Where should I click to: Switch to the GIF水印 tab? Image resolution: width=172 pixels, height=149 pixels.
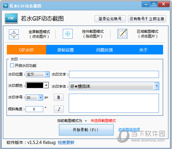[x=27, y=50]
